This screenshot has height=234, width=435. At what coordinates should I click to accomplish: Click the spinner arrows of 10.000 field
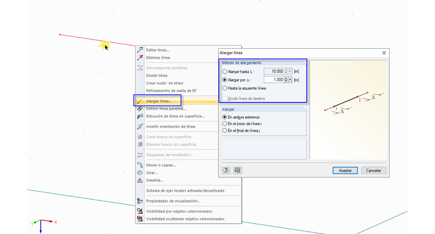pyautogui.click(x=286, y=72)
